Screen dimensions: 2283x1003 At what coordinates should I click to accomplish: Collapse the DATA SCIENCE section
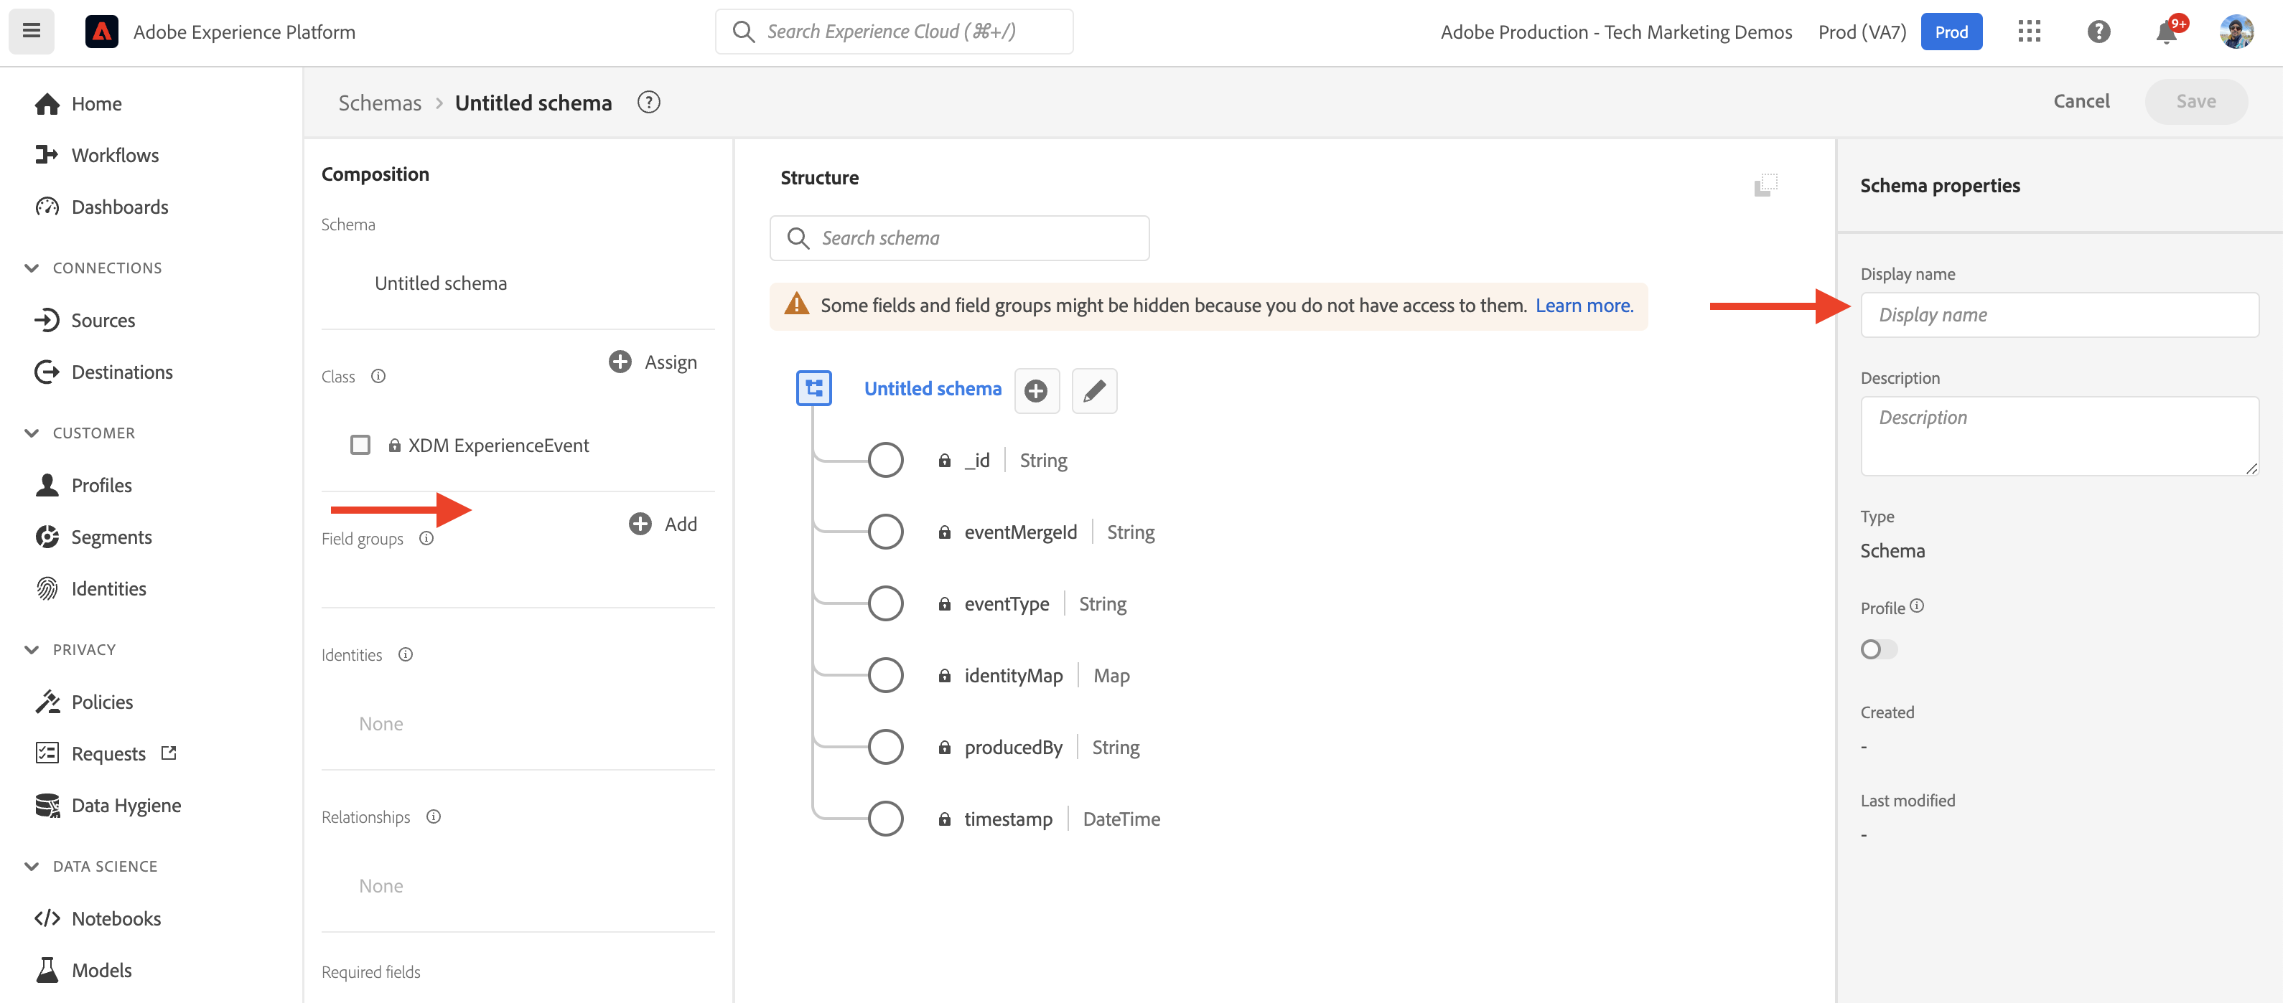click(32, 867)
